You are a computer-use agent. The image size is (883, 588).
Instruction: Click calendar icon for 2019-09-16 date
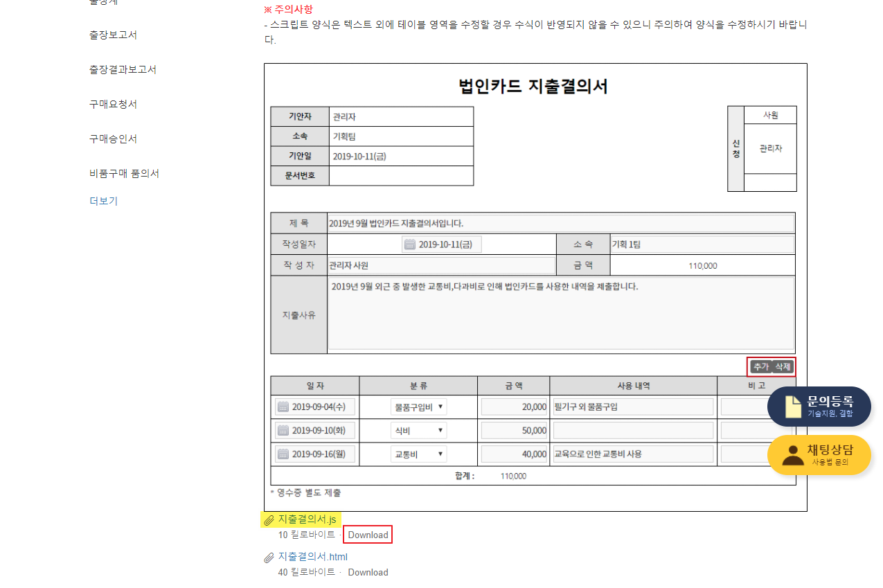point(283,454)
